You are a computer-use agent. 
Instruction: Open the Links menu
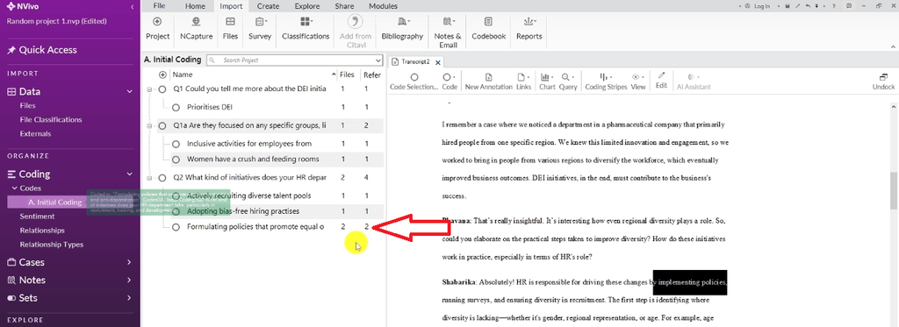click(523, 82)
